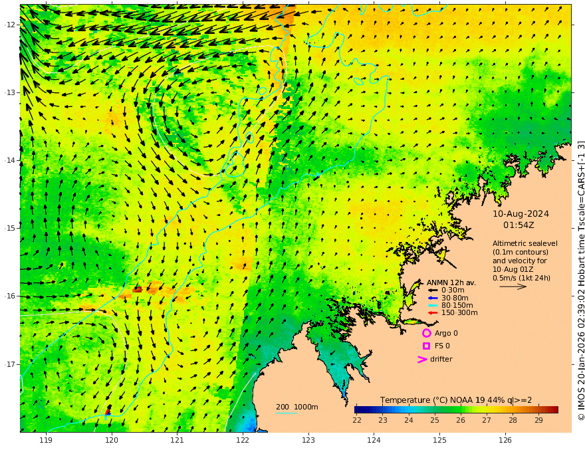Click the 'drifter' label

[441, 359]
